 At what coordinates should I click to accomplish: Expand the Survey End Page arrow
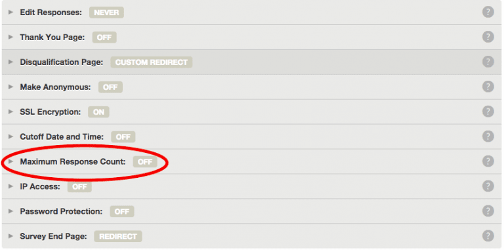click(11, 236)
